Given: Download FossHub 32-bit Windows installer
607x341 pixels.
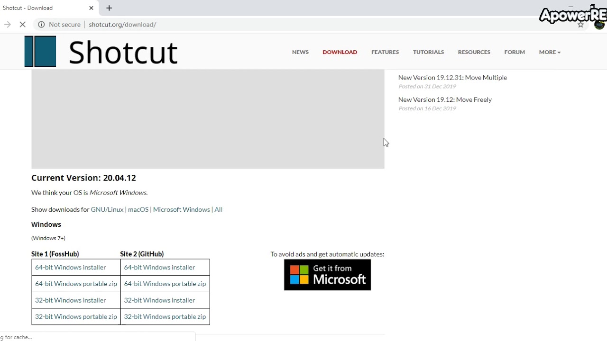Looking at the screenshot, I should pyautogui.click(x=71, y=300).
